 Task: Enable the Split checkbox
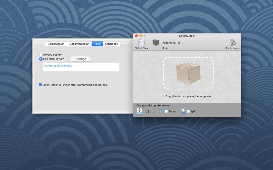(188, 111)
